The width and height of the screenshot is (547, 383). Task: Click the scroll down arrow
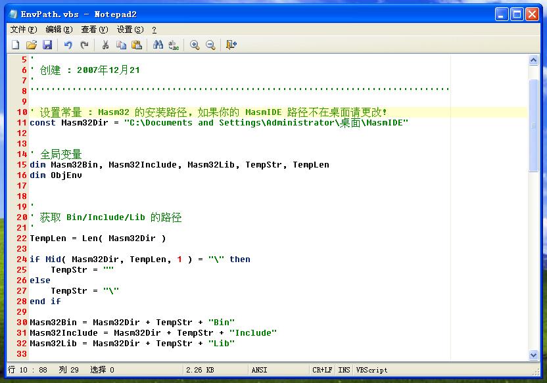coord(533,355)
